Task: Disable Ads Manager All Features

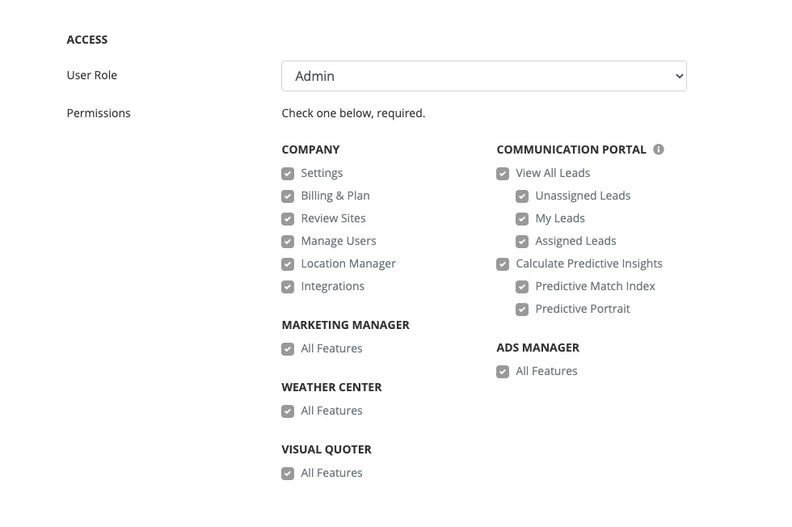Action: (503, 372)
